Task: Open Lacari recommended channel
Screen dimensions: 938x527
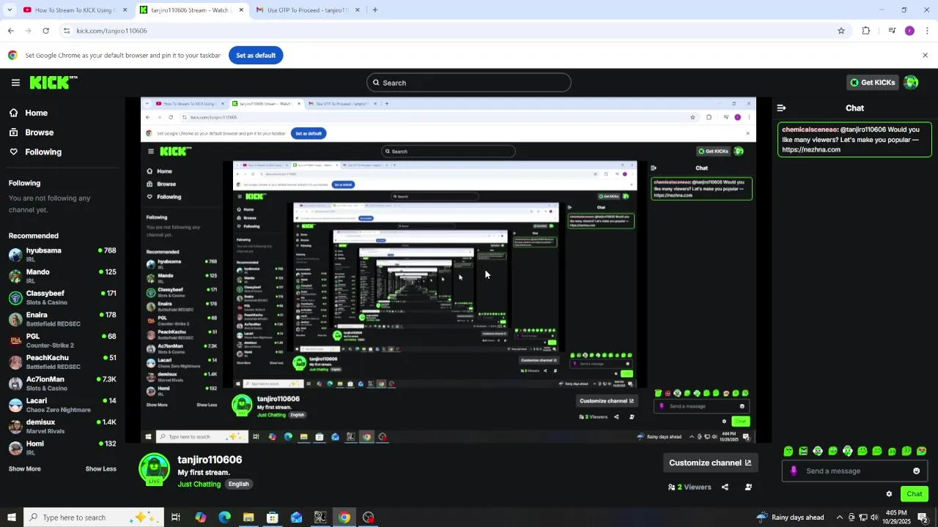Action: pos(62,405)
